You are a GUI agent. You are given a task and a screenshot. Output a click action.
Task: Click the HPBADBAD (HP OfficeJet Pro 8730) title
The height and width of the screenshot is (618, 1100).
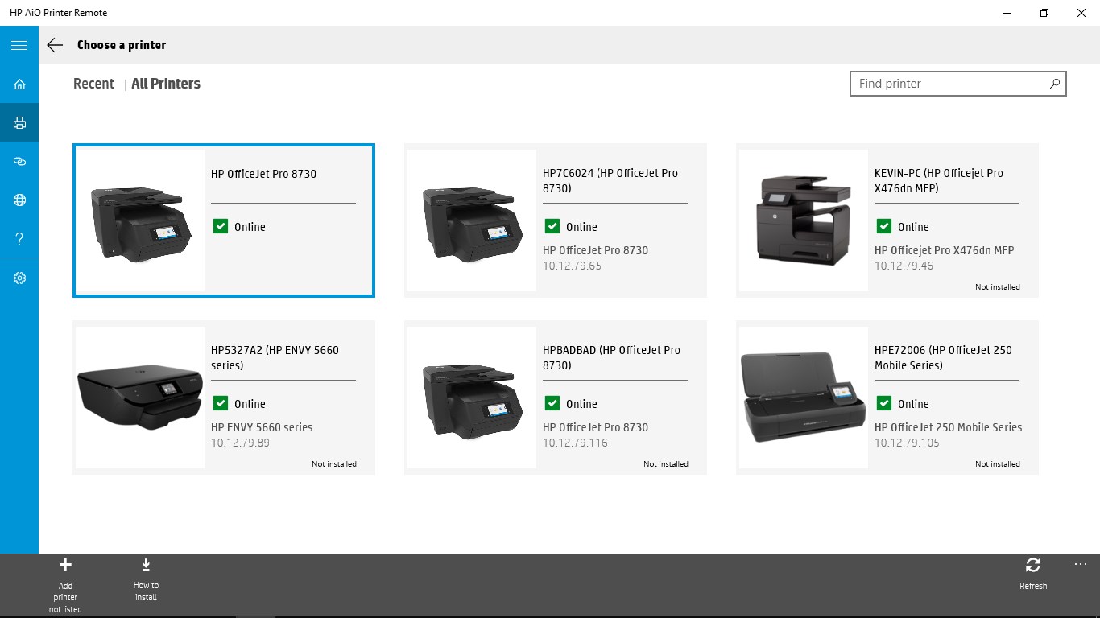pos(611,358)
